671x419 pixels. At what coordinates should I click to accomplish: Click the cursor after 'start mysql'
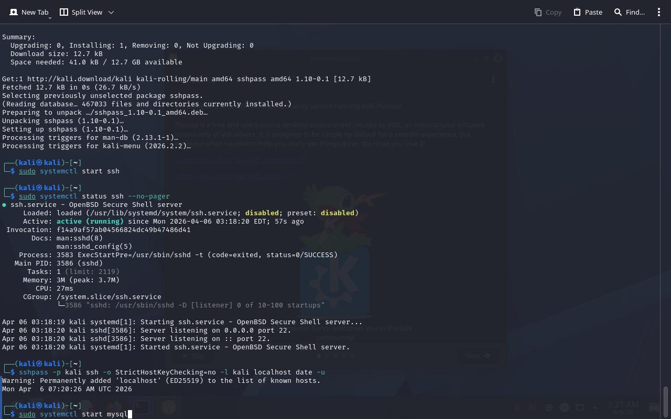(129, 414)
